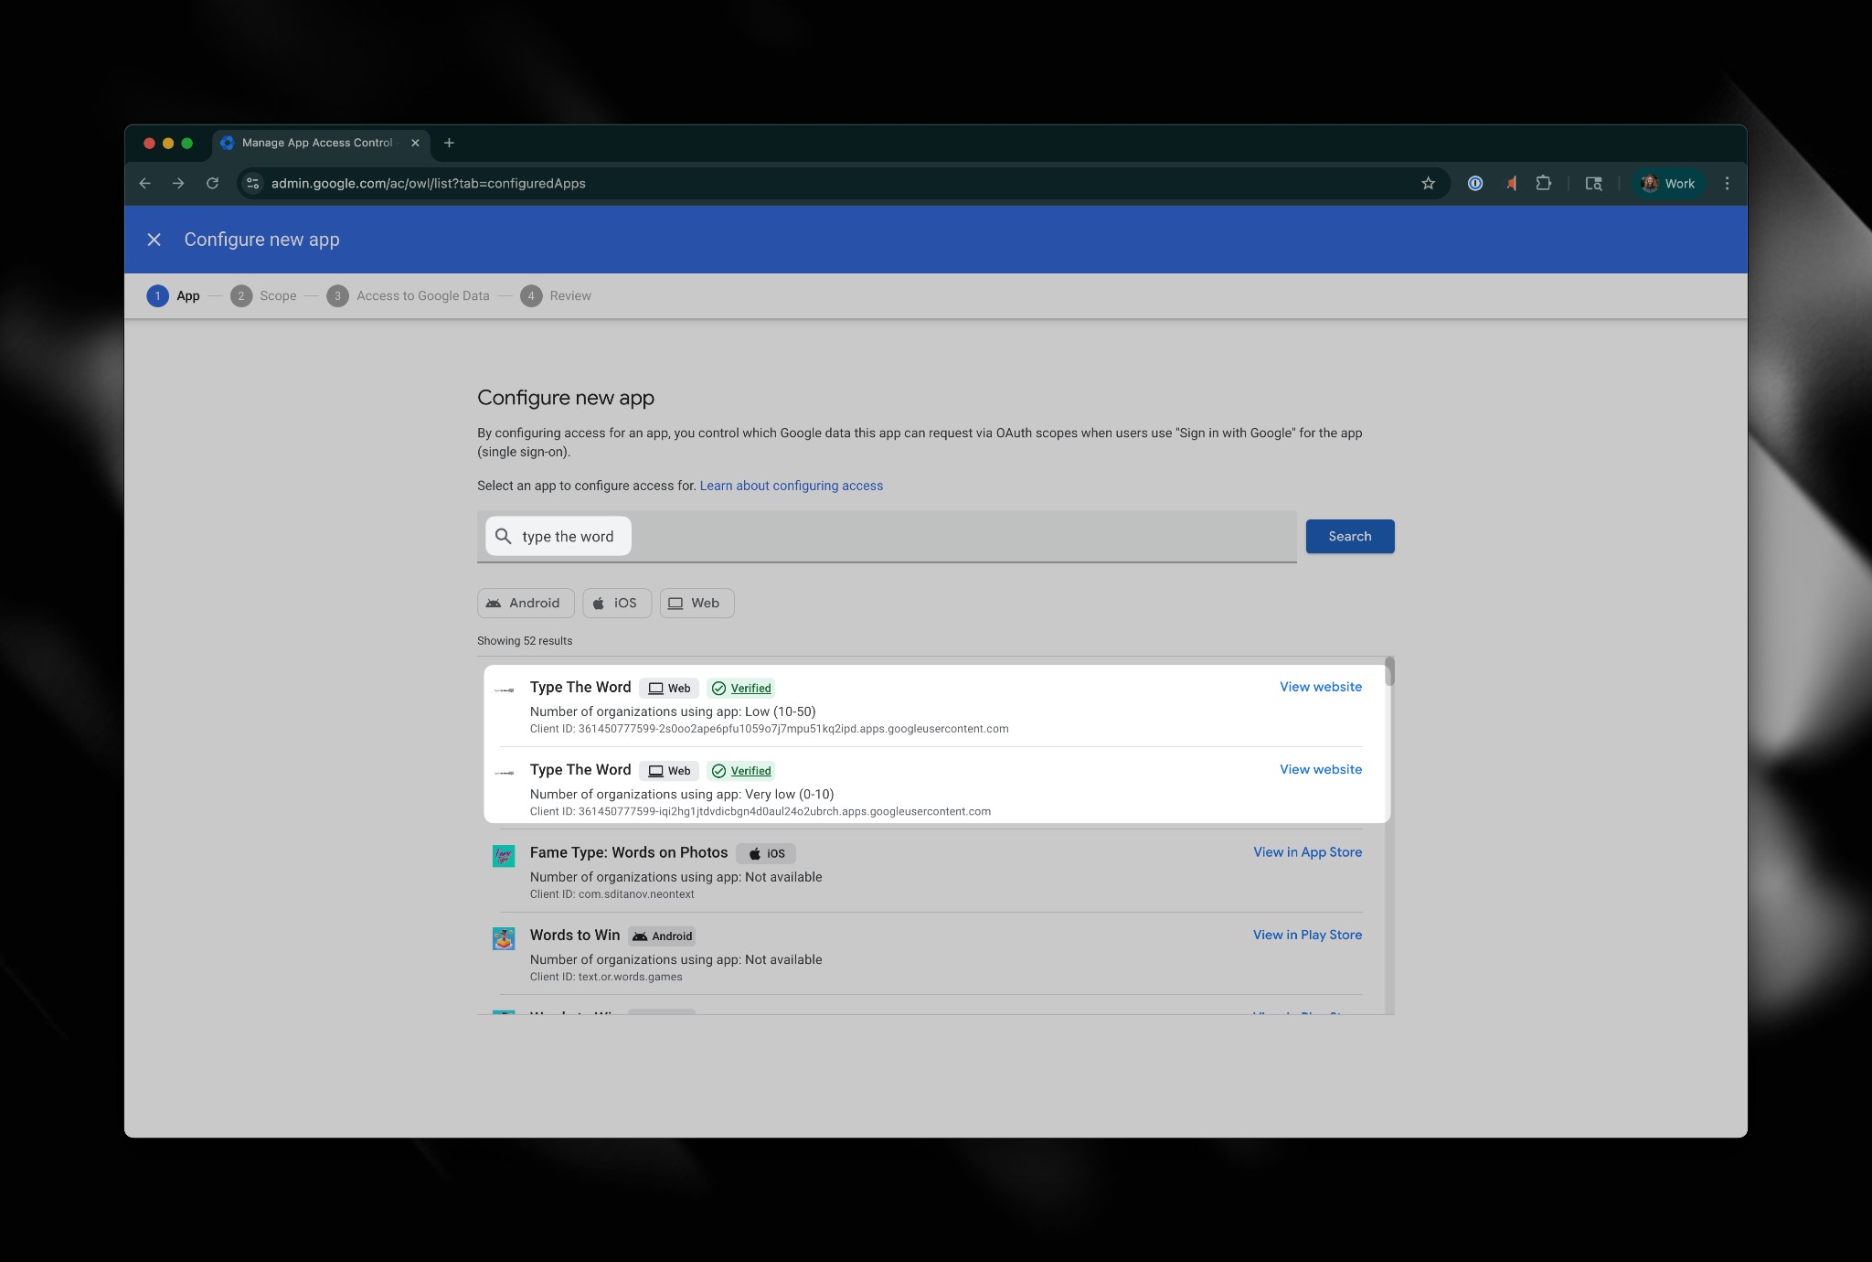The height and width of the screenshot is (1262, 1872).
Task: Open the Chrome three-dot menu
Action: pyautogui.click(x=1727, y=184)
